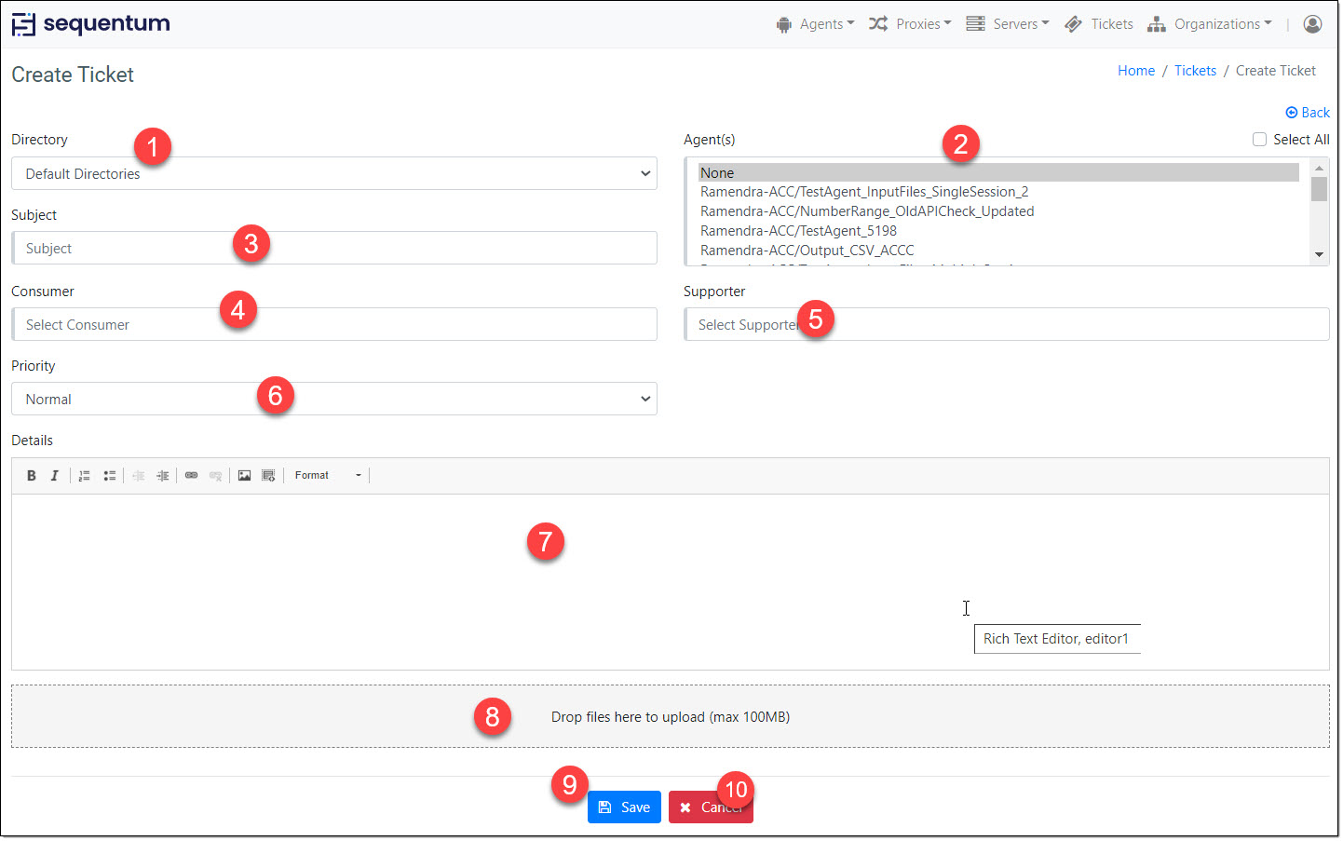The height and width of the screenshot is (841, 1343).
Task: Open the user profile icon
Action: pyautogui.click(x=1312, y=24)
